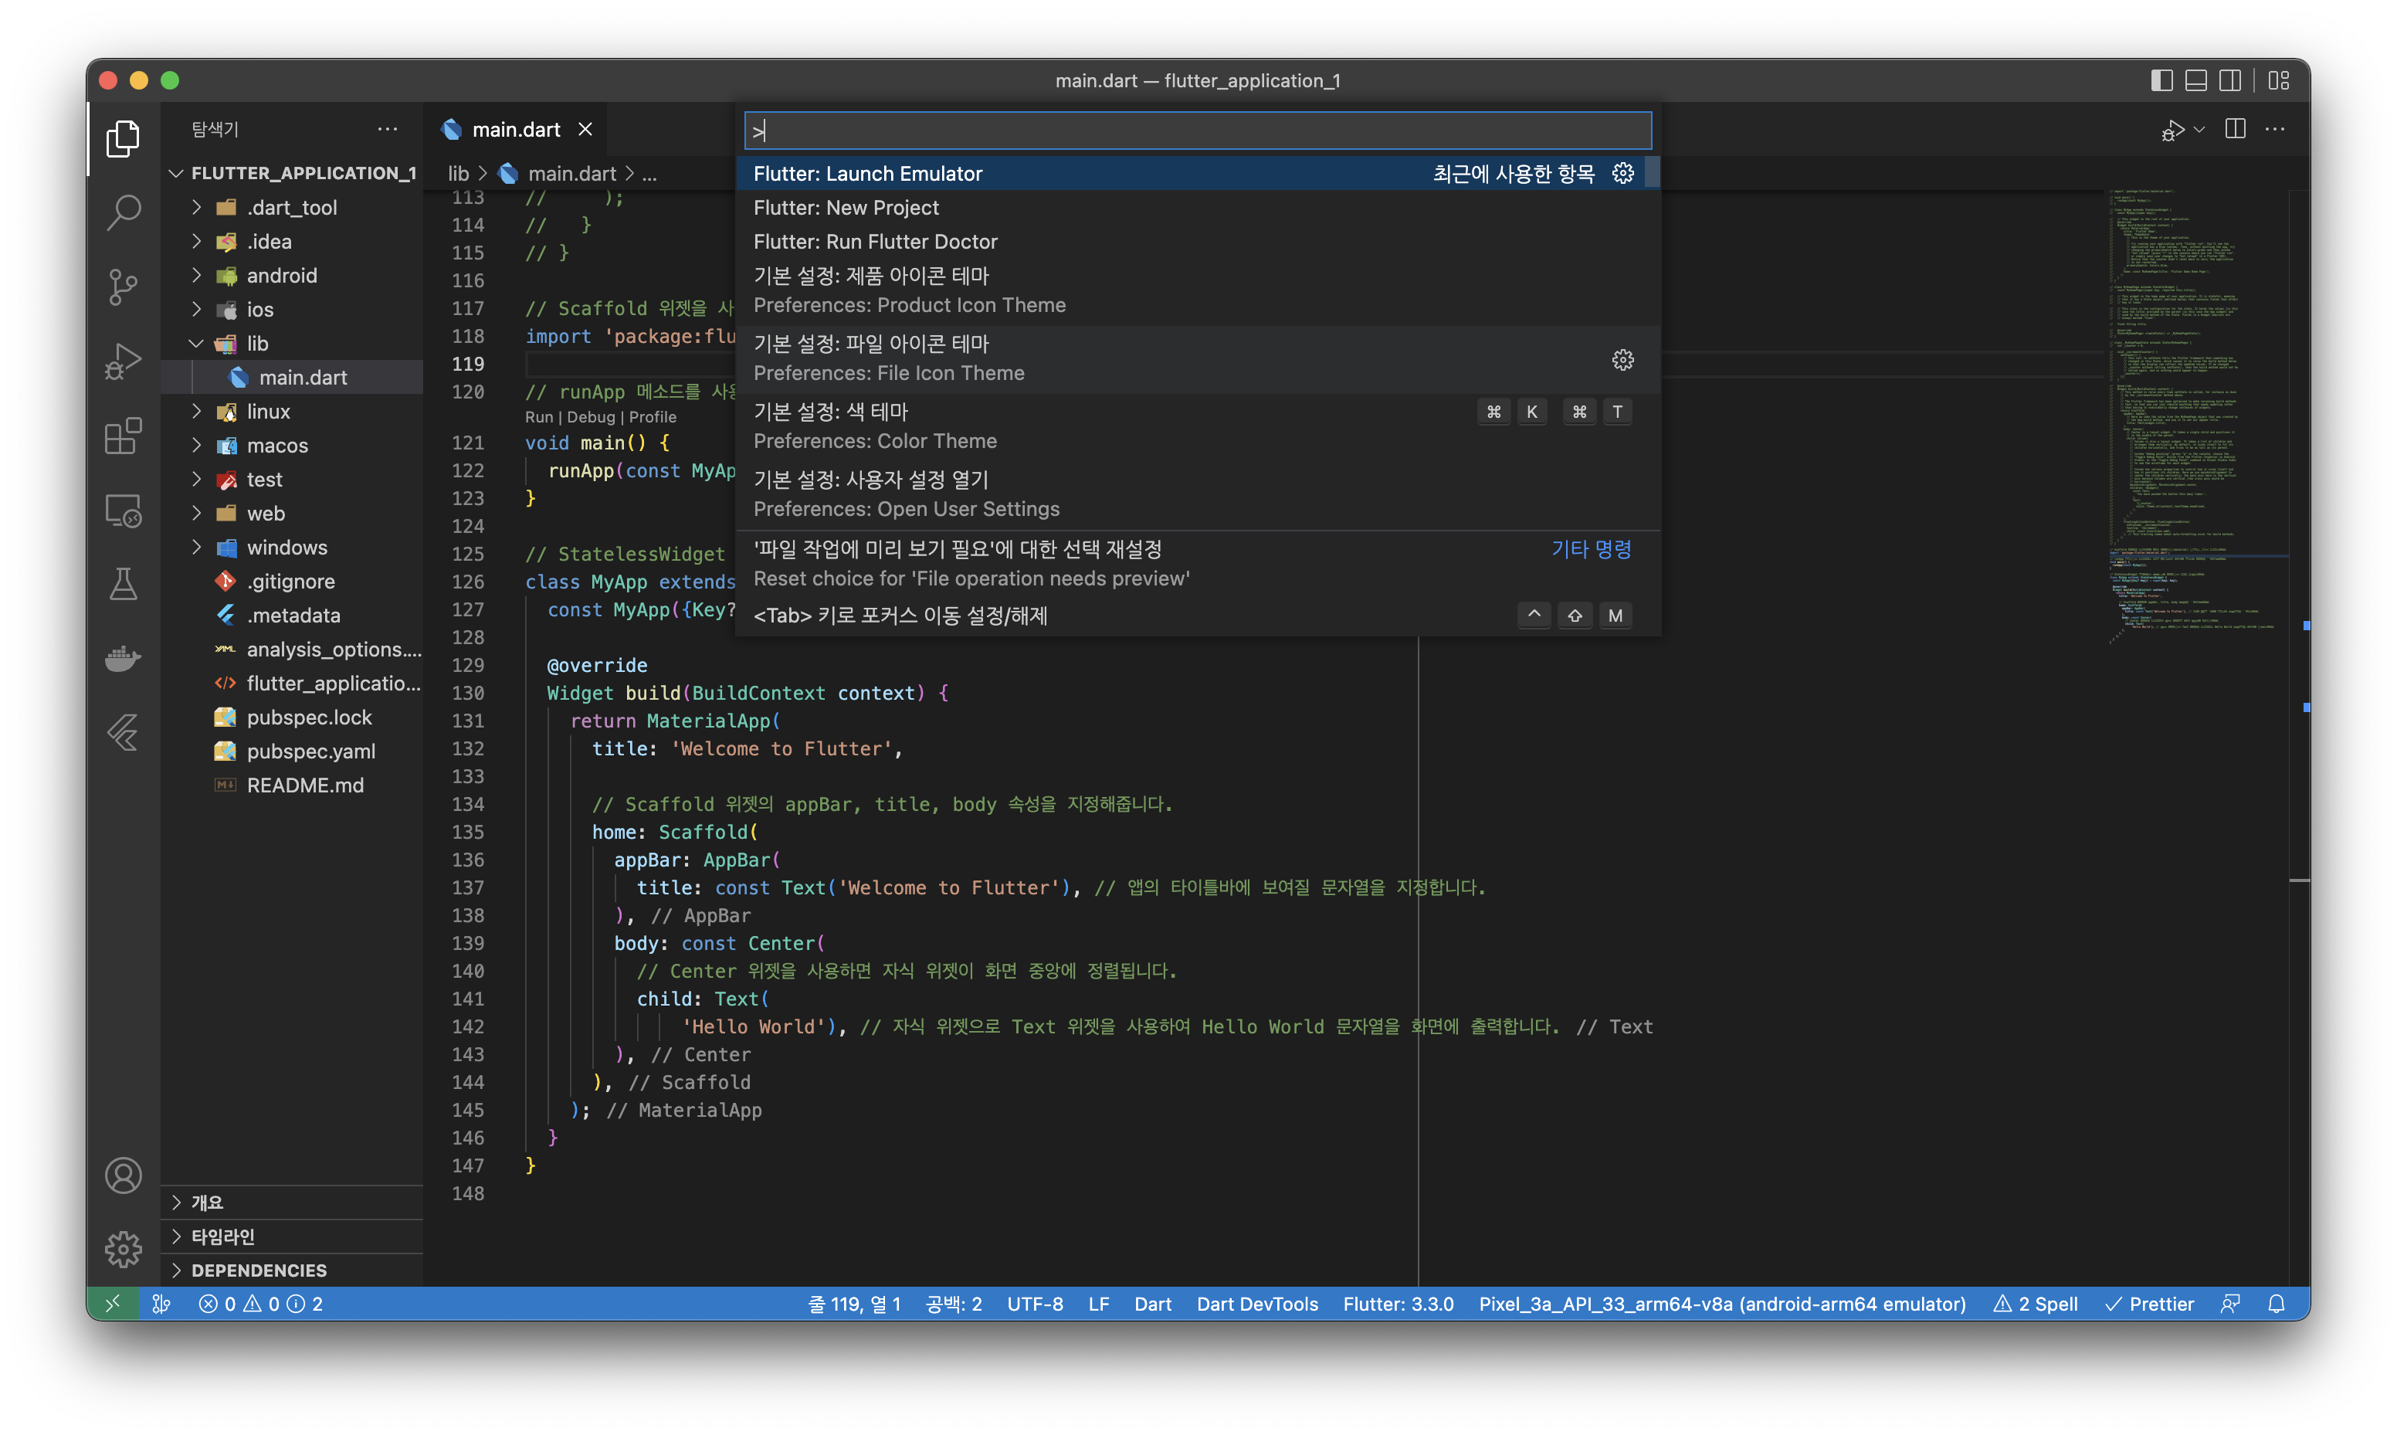The image size is (2397, 1435).
Task: Select Flutter: Run Flutter Doctor command
Action: point(875,242)
